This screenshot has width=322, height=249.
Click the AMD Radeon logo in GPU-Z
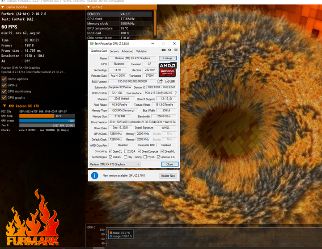click(168, 70)
